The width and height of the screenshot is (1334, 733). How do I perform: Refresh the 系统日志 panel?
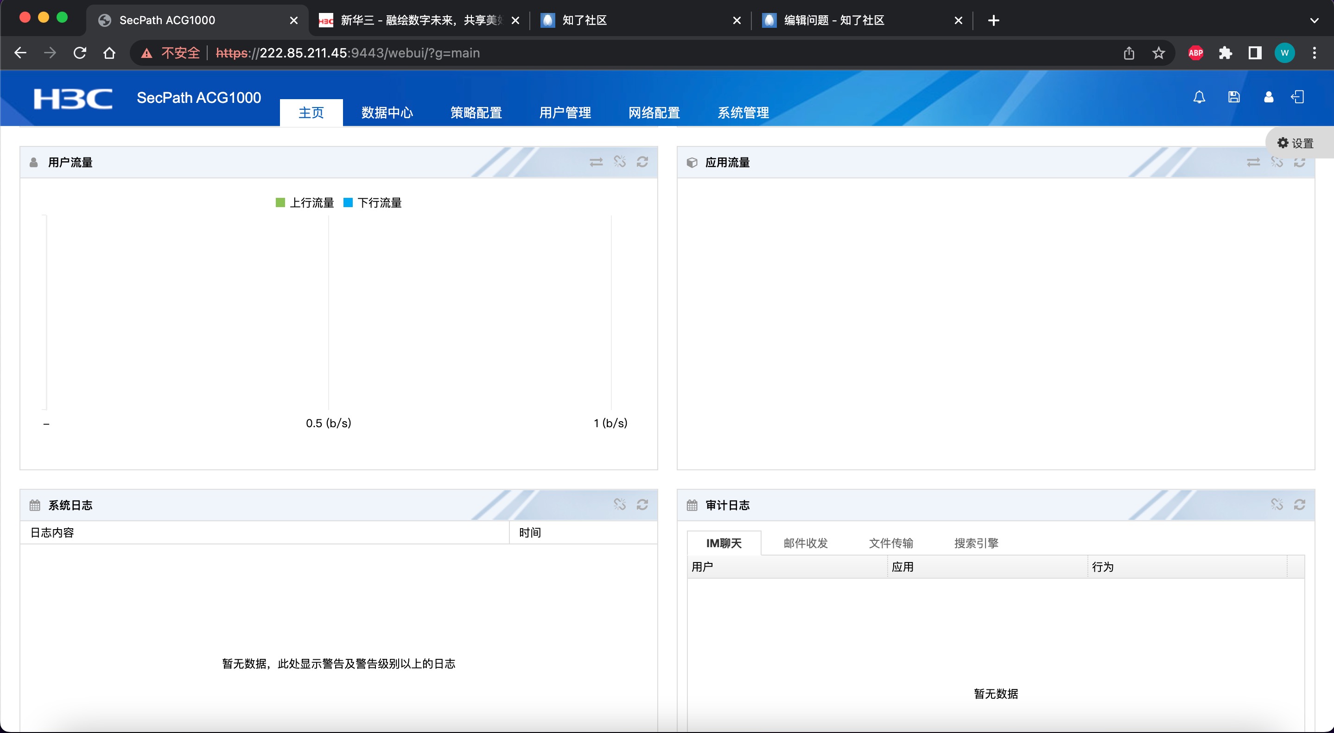tap(642, 505)
